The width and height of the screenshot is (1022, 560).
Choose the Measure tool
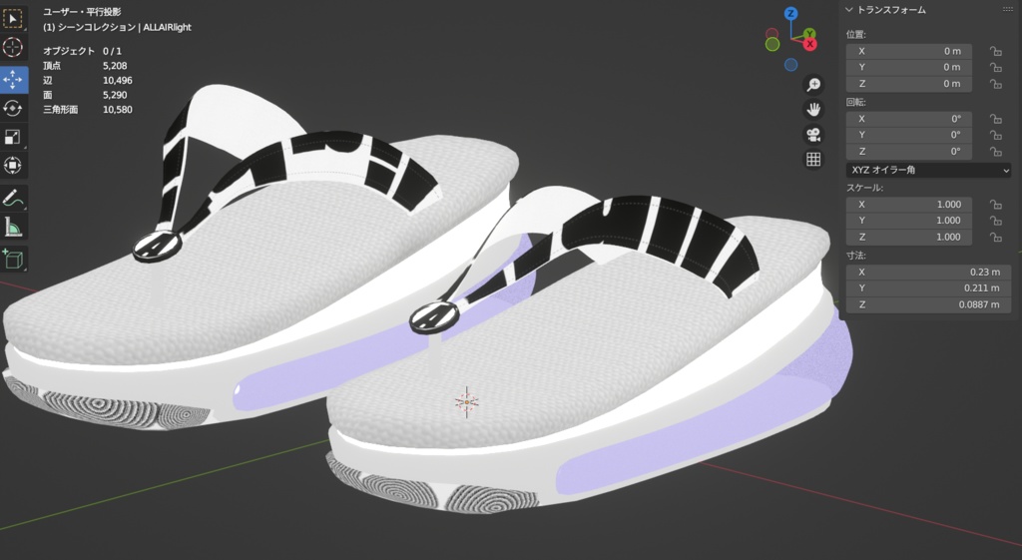[x=13, y=227]
